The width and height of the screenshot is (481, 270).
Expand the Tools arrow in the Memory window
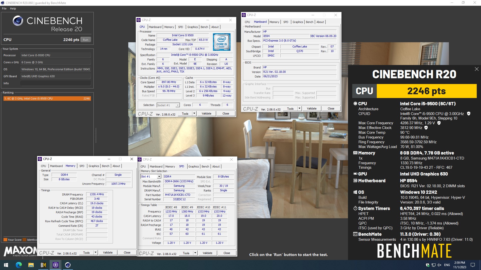(x=95, y=252)
